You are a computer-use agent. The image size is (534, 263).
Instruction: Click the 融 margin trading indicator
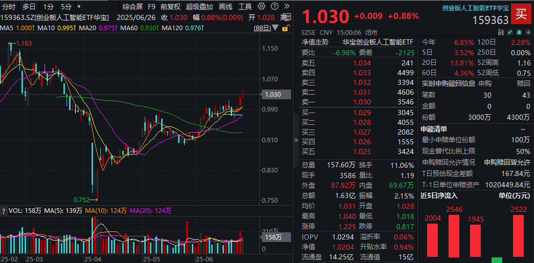click(501, 32)
